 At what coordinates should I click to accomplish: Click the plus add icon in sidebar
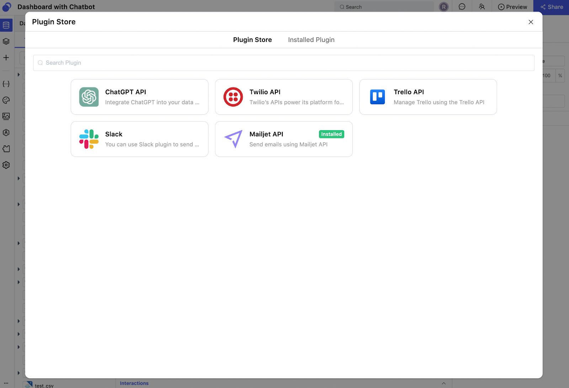coord(6,58)
